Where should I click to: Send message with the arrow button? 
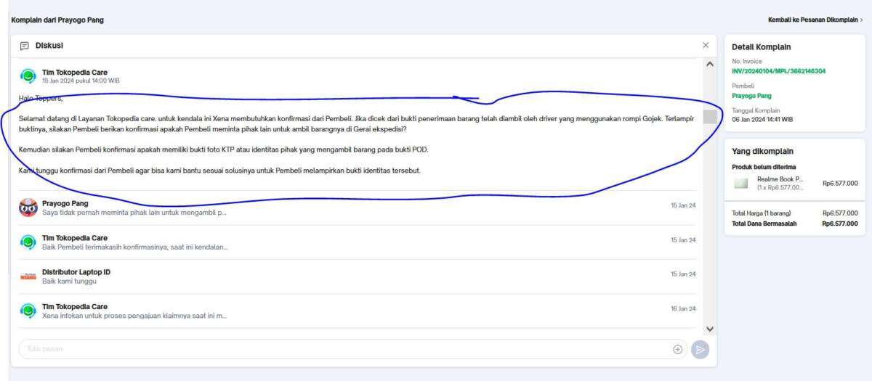pyautogui.click(x=700, y=349)
